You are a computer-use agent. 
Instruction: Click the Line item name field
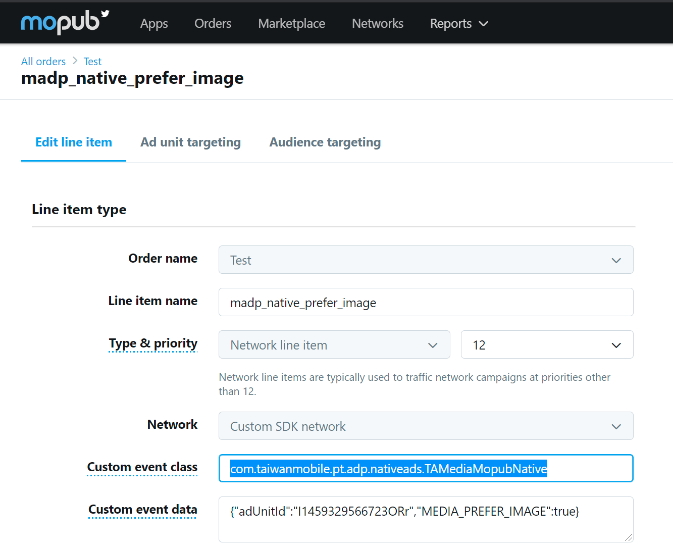pyautogui.click(x=426, y=302)
